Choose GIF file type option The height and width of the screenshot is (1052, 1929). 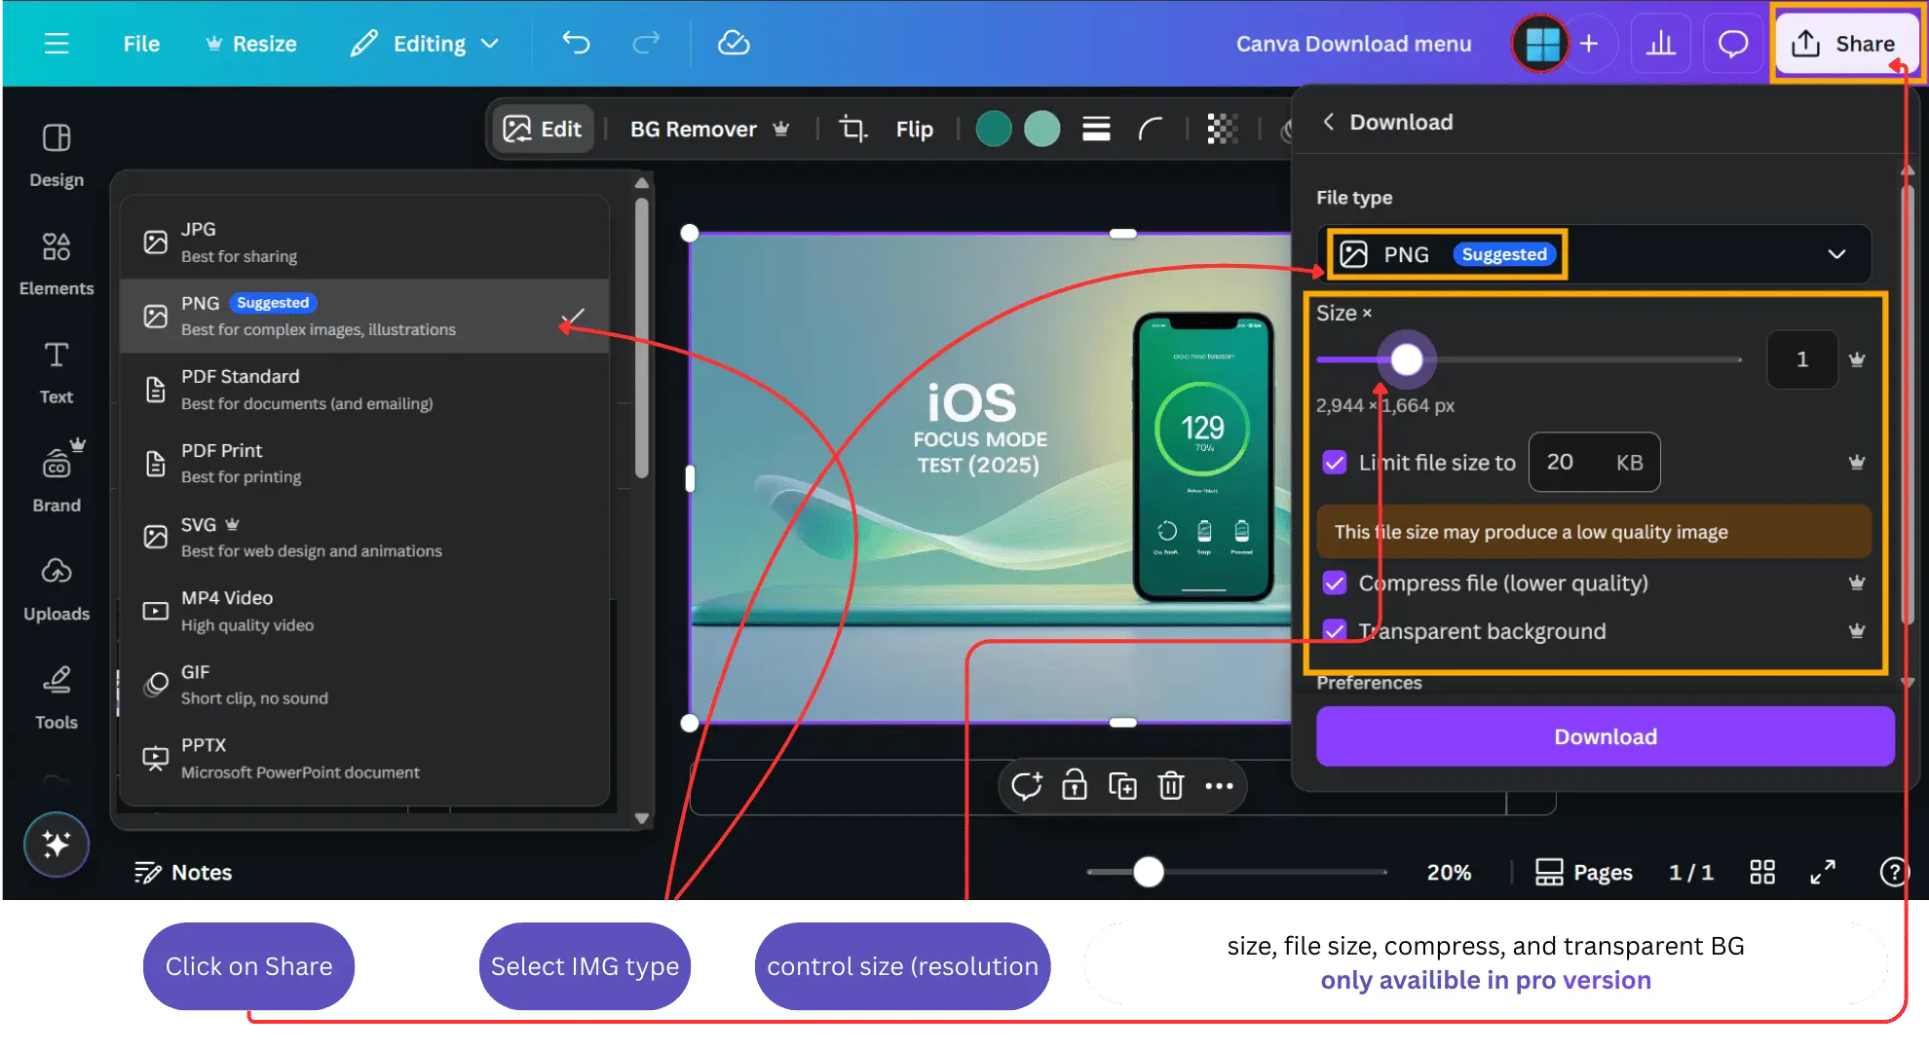coord(364,685)
